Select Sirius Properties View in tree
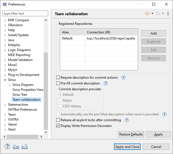 [x=28, y=90]
